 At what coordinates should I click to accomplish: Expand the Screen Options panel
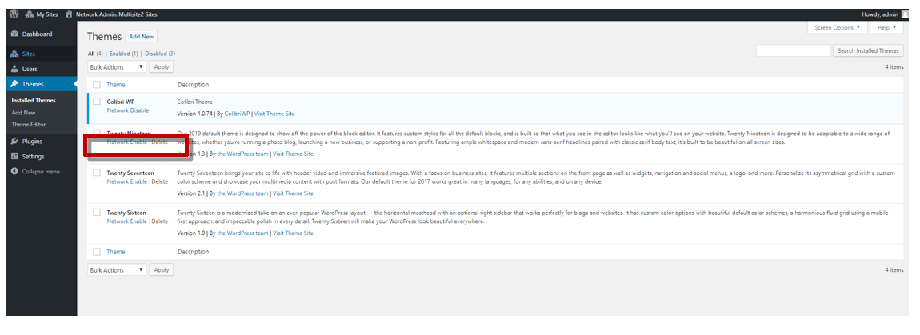point(838,27)
